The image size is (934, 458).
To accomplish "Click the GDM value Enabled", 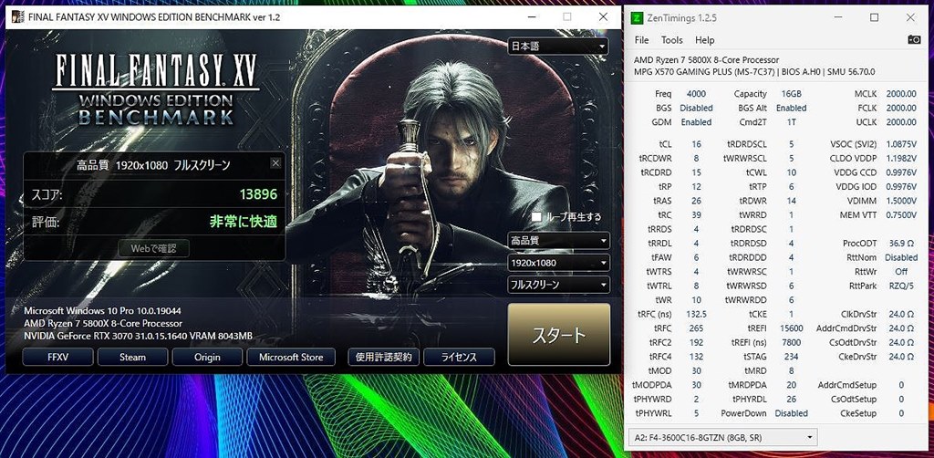I will (x=696, y=122).
